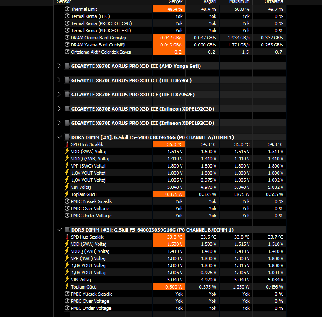The height and width of the screenshot is (317, 322).
Task: Select DIMM #3 VPP (SWC) Voltaj row label
Action: [88, 258]
